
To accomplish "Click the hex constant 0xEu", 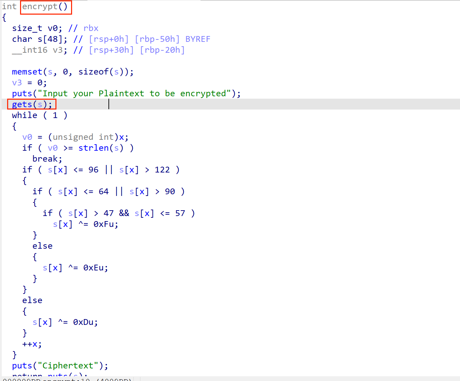I will pos(94,268).
